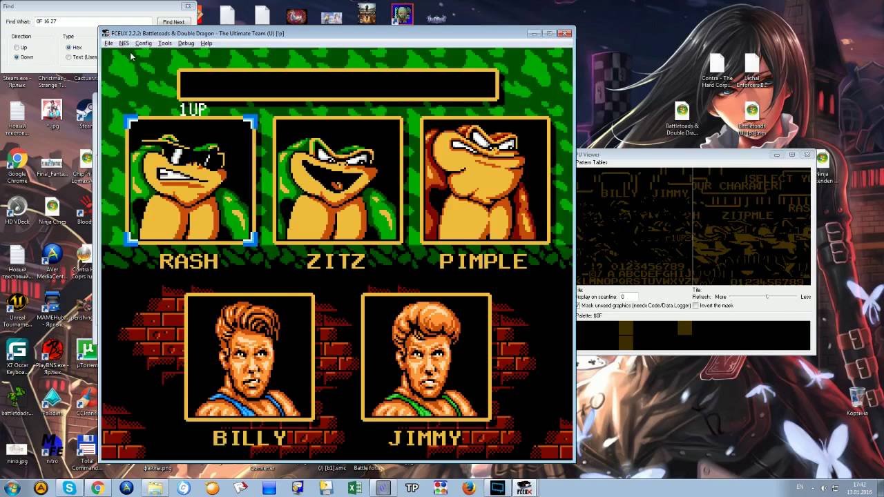The height and width of the screenshot is (497, 884).
Task: Open the Windows Start menu
Action: [12, 488]
